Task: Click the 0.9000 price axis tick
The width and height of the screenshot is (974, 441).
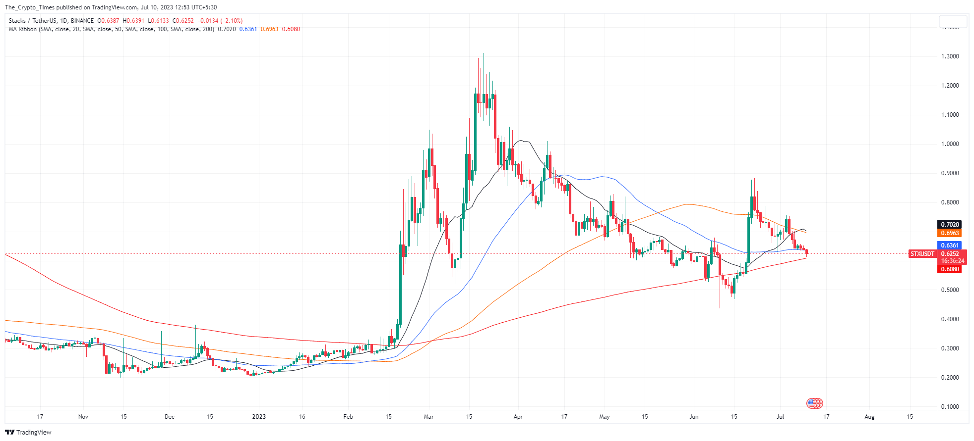Action: pos(950,173)
